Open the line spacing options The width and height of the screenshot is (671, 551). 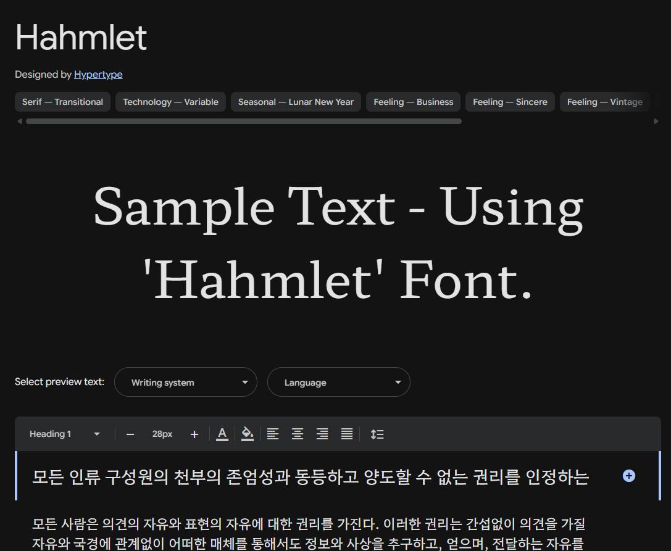coord(377,434)
